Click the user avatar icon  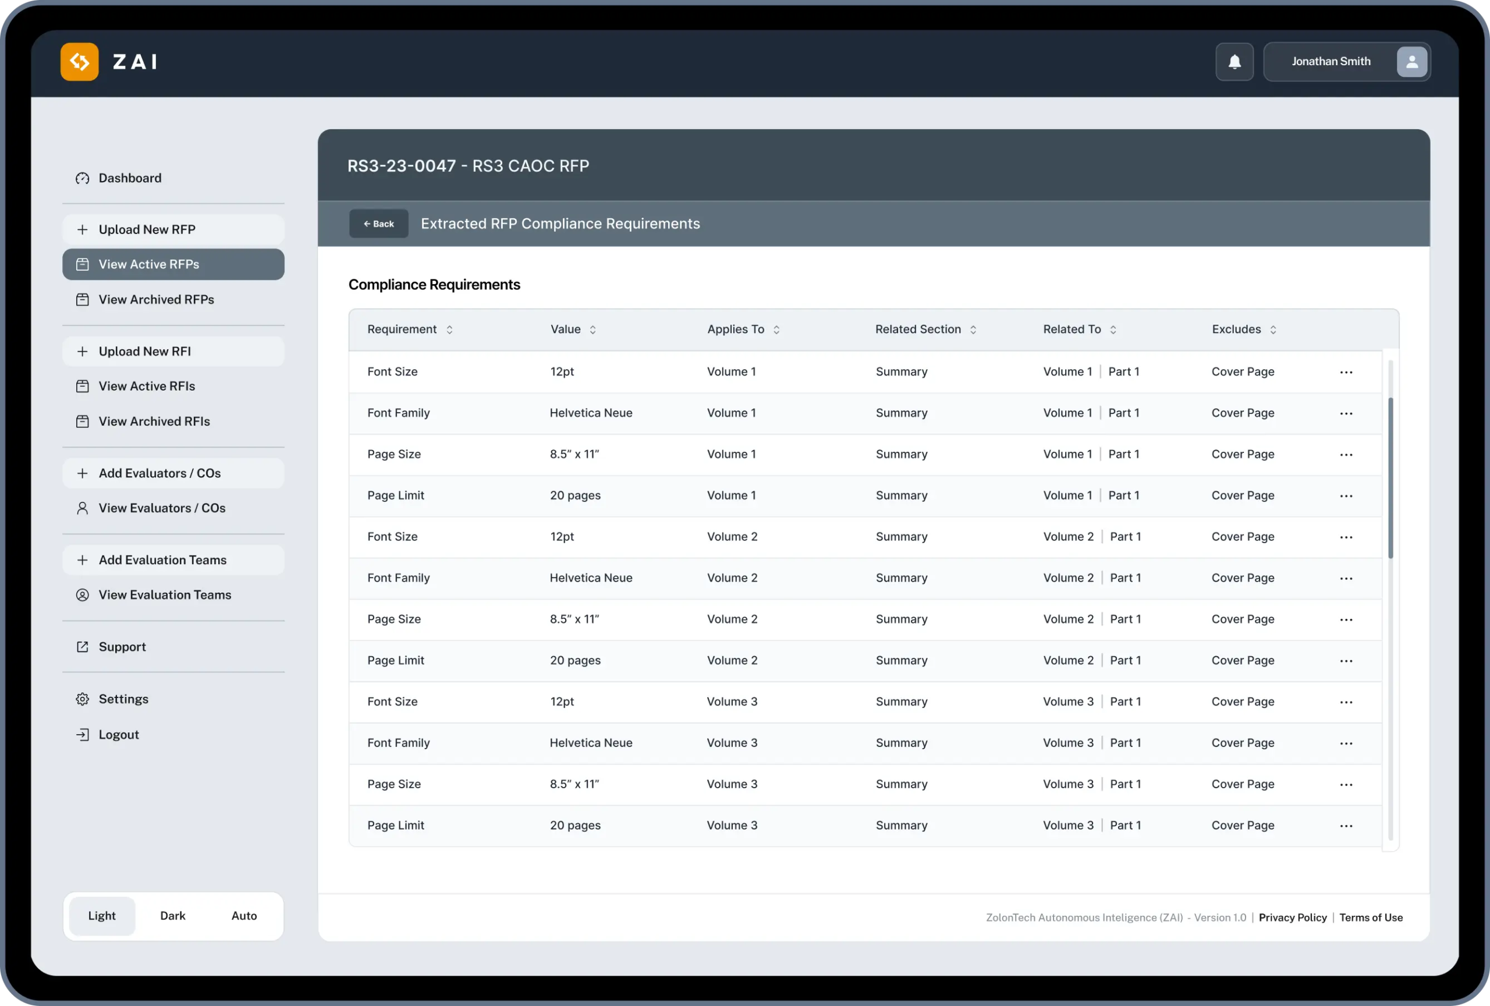1411,62
